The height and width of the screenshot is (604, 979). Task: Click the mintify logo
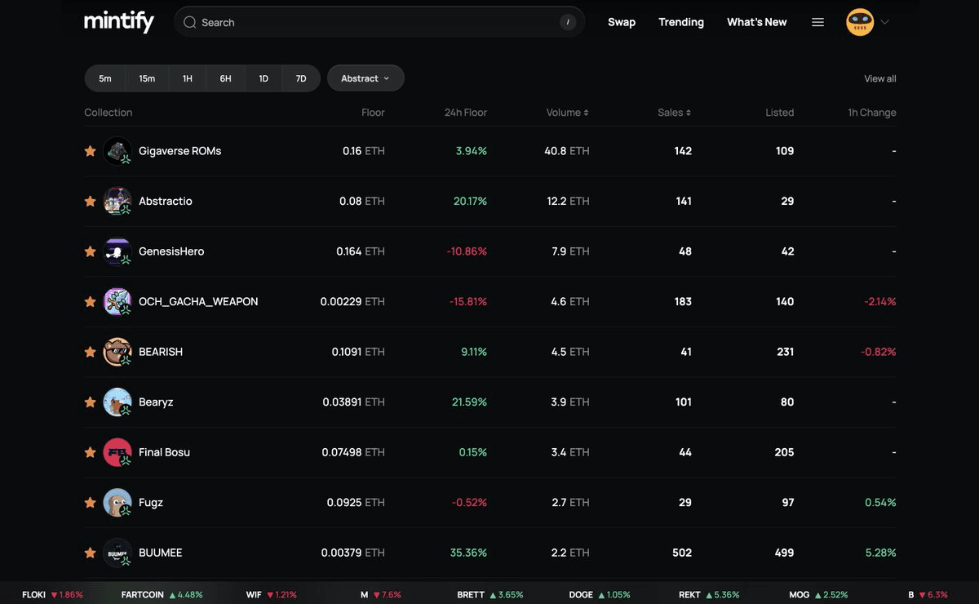tap(119, 22)
